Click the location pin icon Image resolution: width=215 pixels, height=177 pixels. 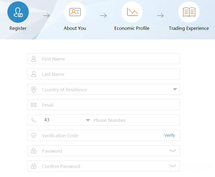(34, 90)
